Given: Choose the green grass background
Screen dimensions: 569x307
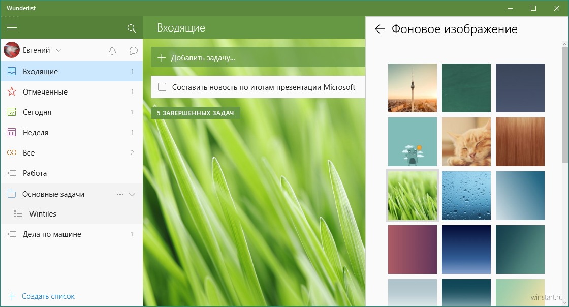Looking at the screenshot, I should click(x=412, y=196).
